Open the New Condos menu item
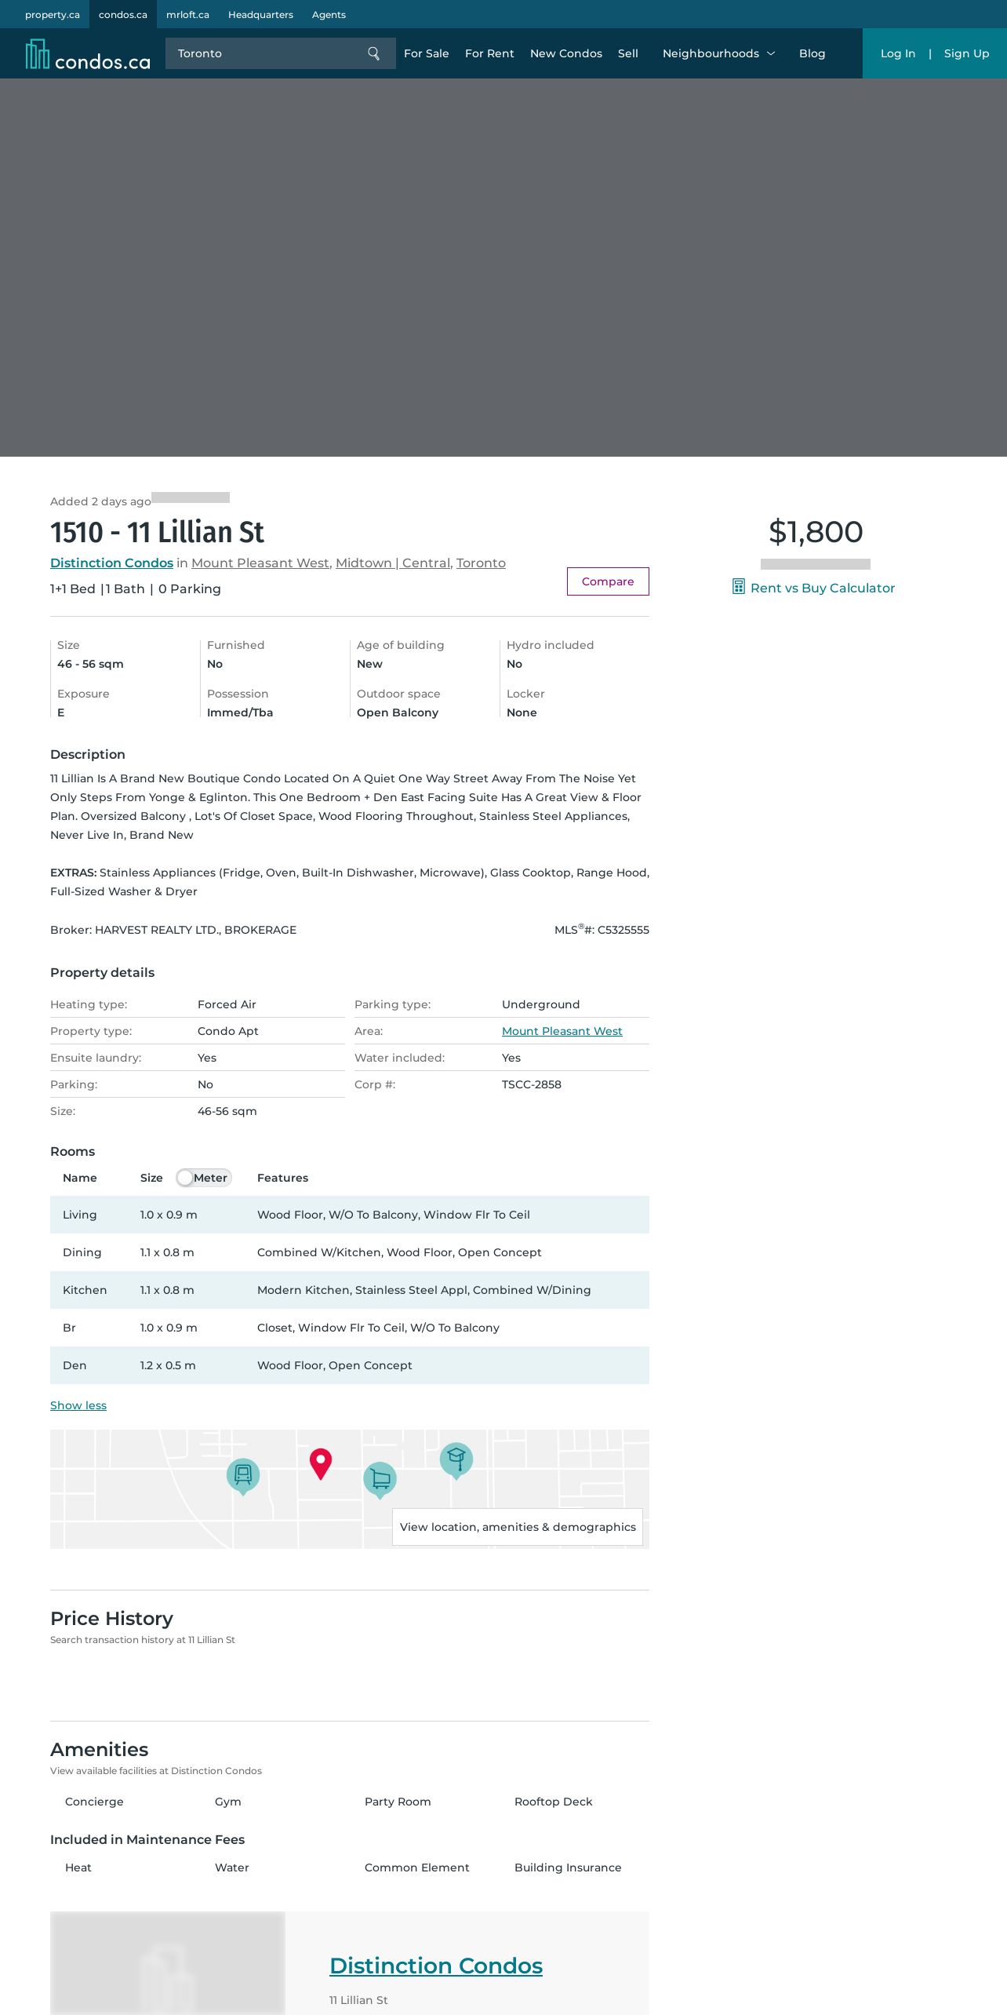The height and width of the screenshot is (2015, 1007). (565, 53)
